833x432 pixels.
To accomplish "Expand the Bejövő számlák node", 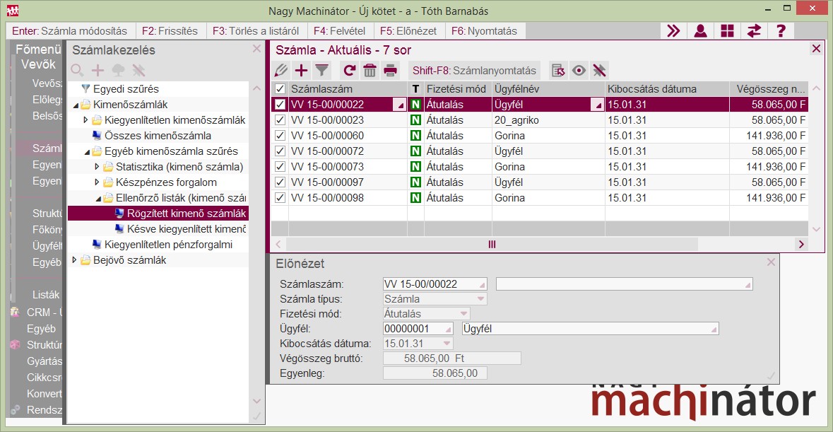I will [x=74, y=260].
